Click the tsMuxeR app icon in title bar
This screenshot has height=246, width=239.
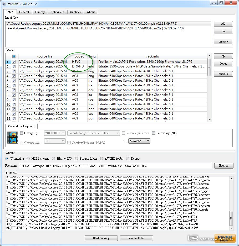click(4, 4)
